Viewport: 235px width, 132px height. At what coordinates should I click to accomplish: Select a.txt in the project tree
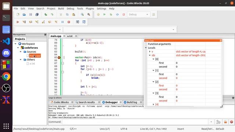click(x=32, y=63)
